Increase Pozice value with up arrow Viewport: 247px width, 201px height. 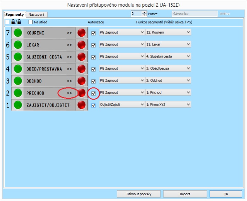(145, 13)
